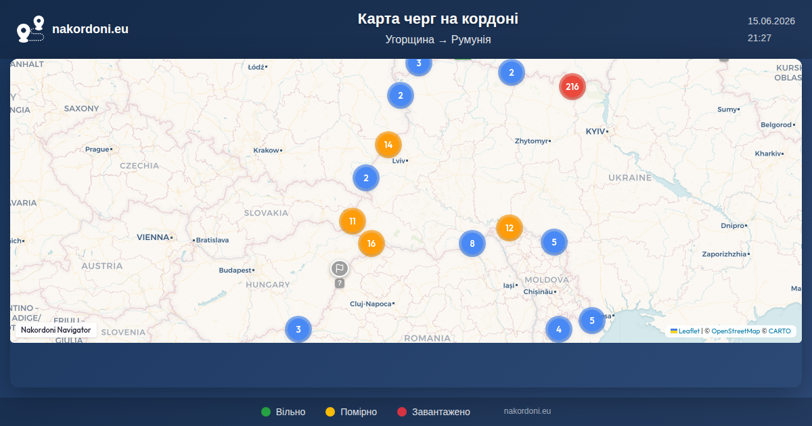
Task: Open the orange cluster marker 14 near Lviv
Action: pyautogui.click(x=388, y=145)
